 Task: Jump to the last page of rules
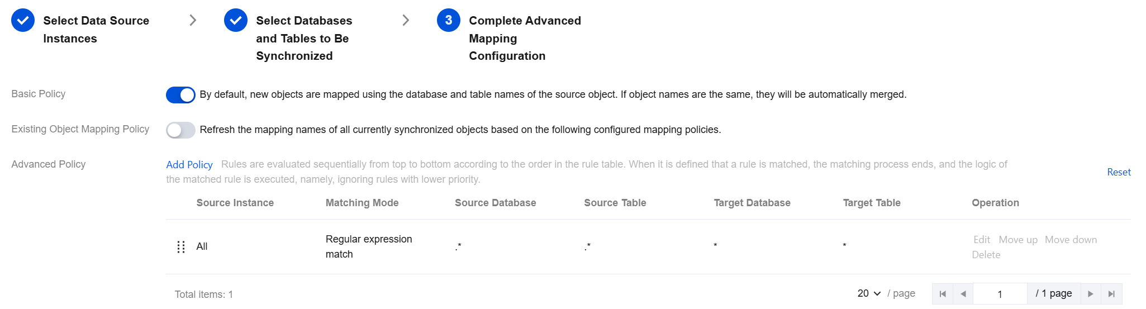[x=1111, y=294]
